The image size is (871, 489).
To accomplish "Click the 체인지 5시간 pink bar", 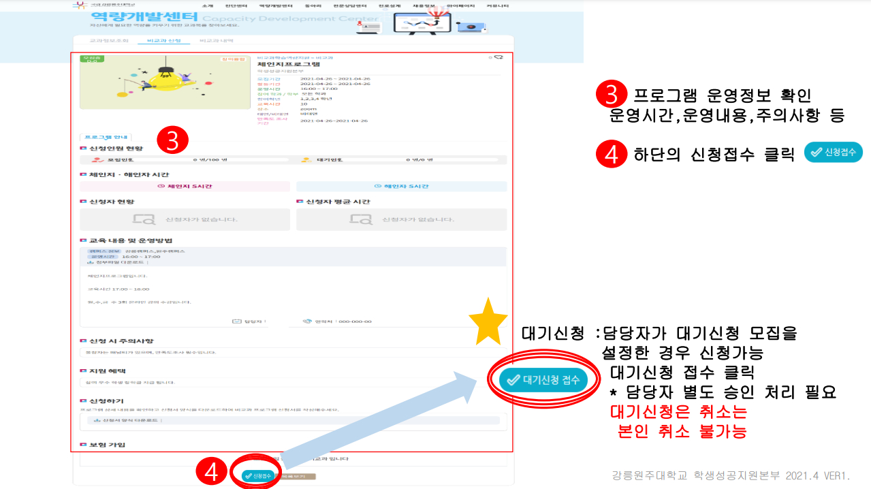I will (x=185, y=186).
